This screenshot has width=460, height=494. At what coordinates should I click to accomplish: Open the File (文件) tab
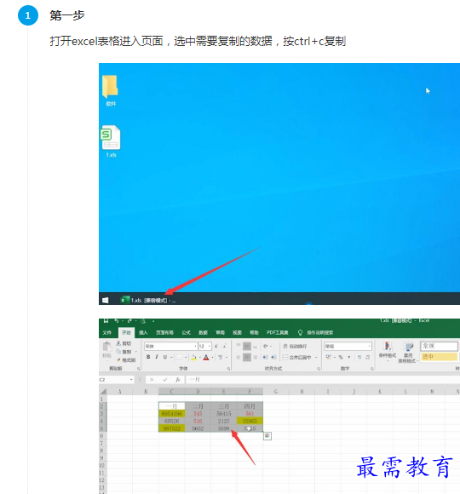tap(107, 333)
